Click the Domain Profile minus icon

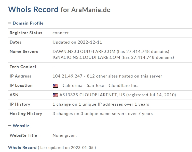click(x=10, y=23)
